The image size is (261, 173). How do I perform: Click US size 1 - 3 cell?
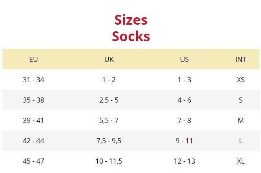(x=184, y=80)
